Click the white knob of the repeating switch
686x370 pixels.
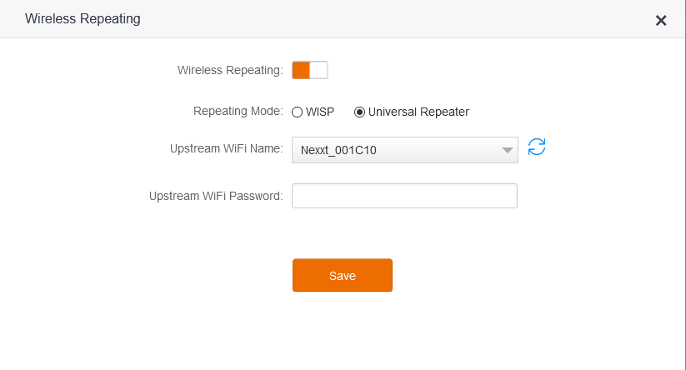click(x=318, y=70)
